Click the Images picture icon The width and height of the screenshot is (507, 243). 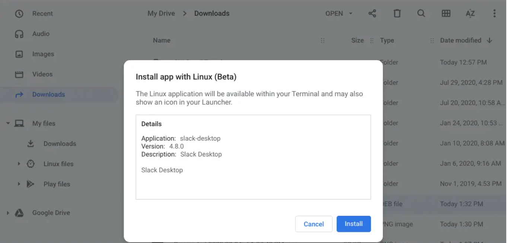(x=19, y=54)
